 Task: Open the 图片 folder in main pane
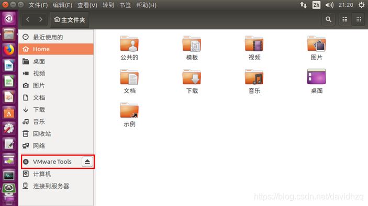316,48
